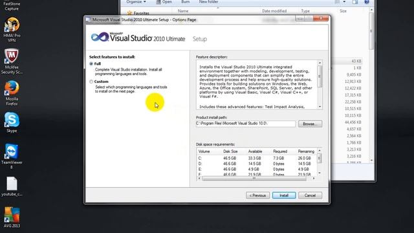Click the 44,456 KB file size in Explorer

point(353,122)
